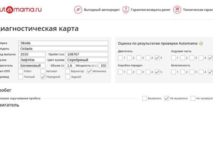Click the Цвет кузова field showing Серебряный
This screenshot has height=141, width=213.
pos(87,60)
